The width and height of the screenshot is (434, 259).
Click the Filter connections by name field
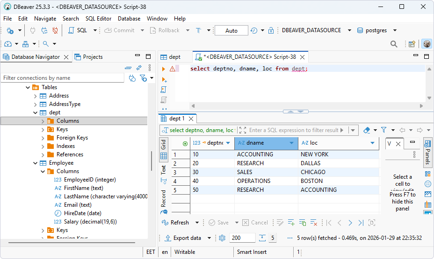(x=63, y=78)
